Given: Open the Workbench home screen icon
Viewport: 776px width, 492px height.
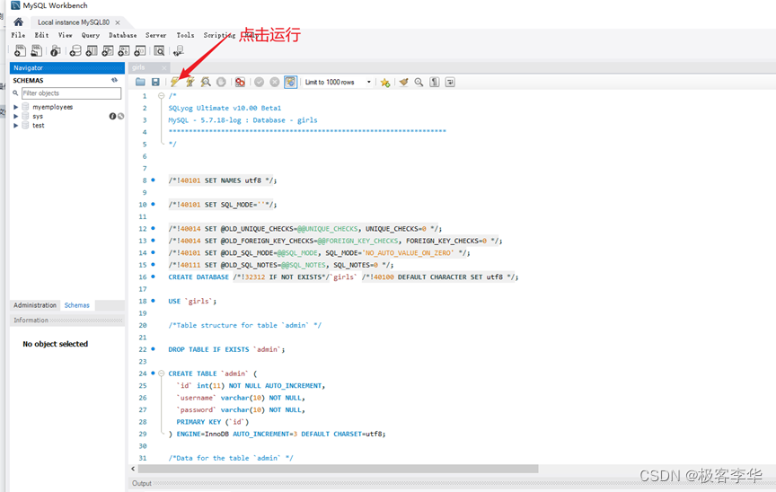Looking at the screenshot, I should [x=18, y=22].
